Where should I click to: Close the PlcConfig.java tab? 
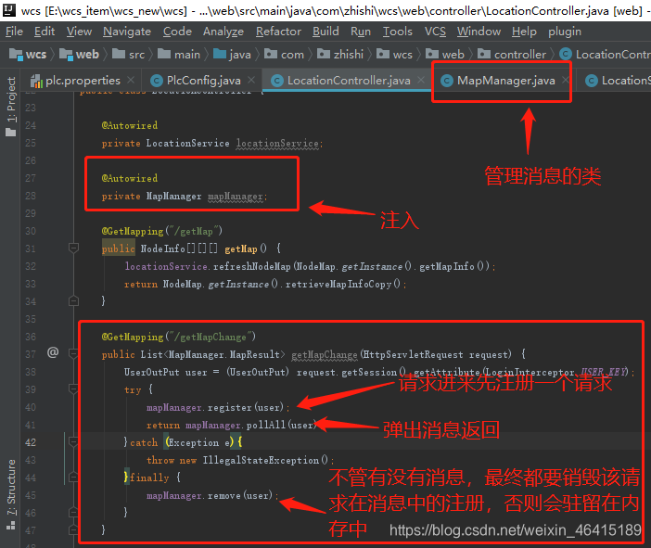click(251, 80)
